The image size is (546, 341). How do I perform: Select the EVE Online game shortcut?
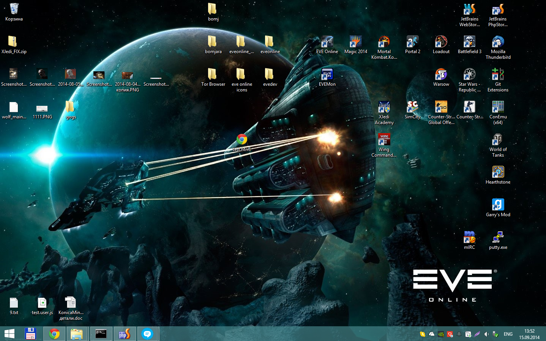[x=327, y=45]
